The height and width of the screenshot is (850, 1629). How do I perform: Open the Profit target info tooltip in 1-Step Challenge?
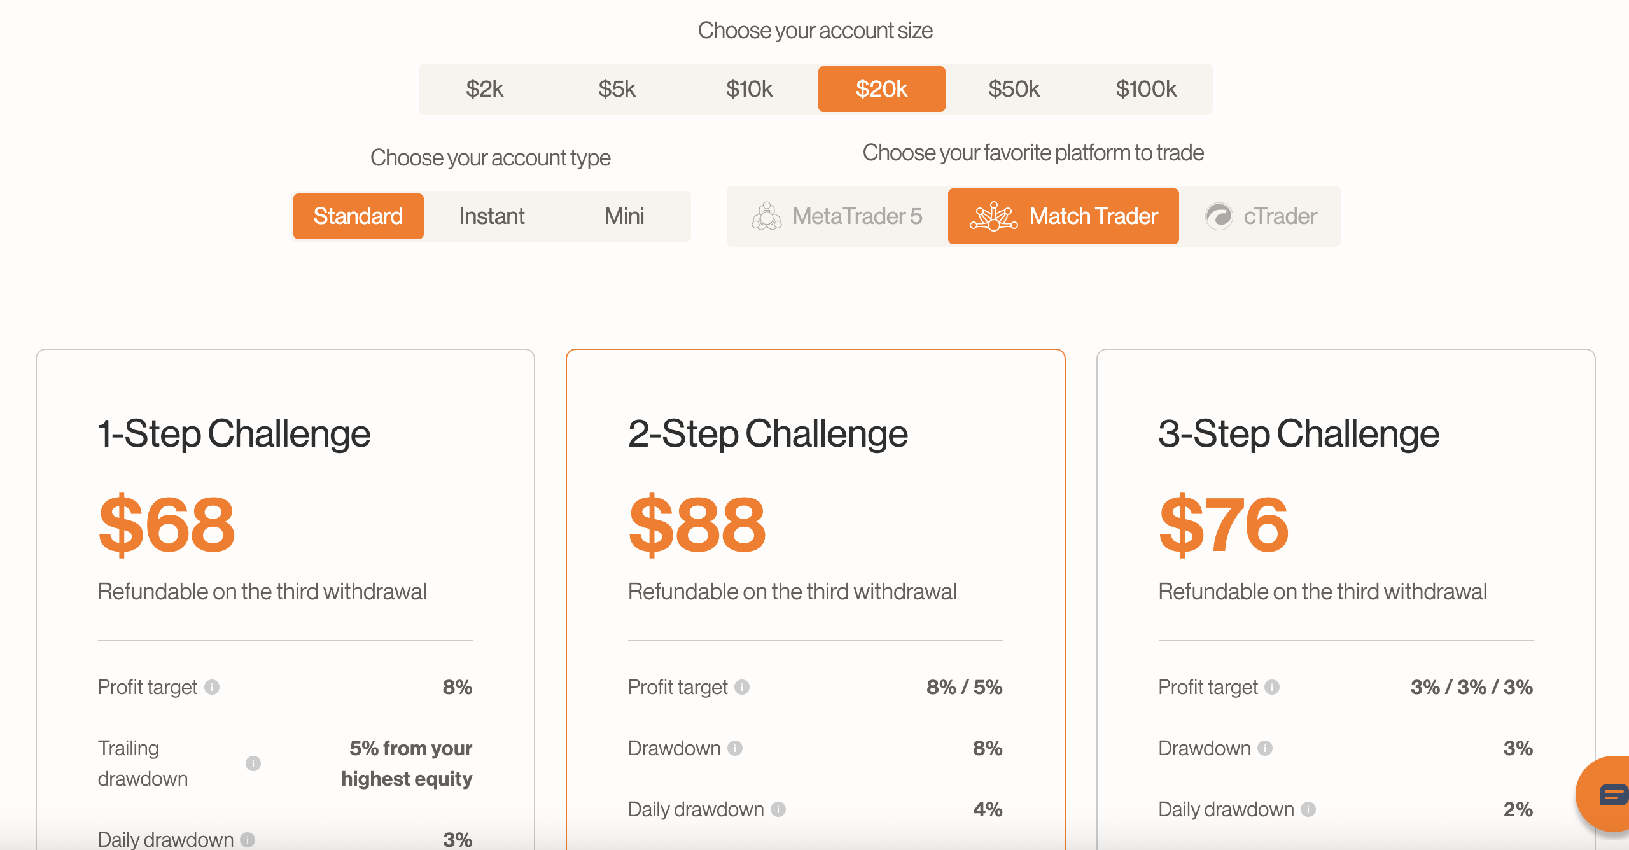coord(213,687)
